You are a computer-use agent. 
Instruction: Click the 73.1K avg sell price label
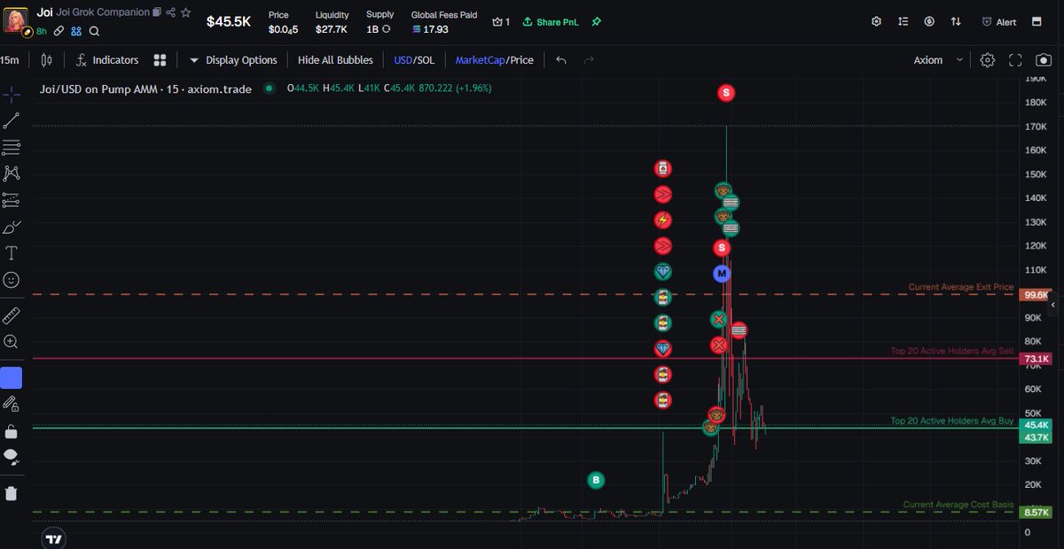tap(1035, 359)
